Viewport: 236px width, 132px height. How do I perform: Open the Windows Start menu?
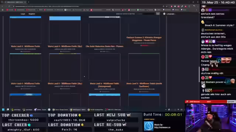[3, 110]
